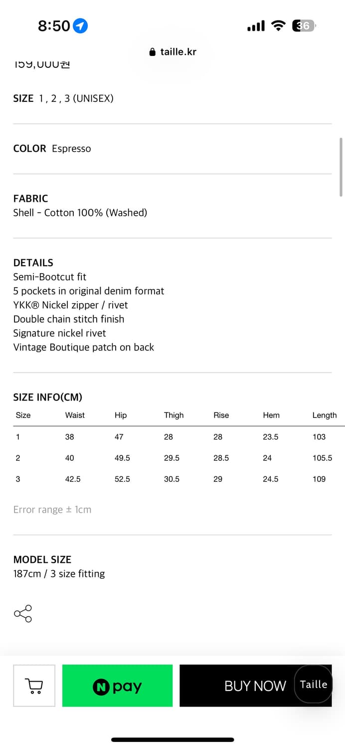Screen dimensions: 345x749
Task: Tap the blue location arrow in status bar
Action: pos(80,26)
